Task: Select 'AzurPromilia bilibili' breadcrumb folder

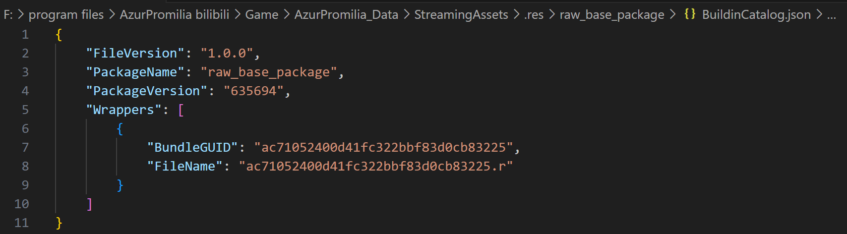Action: [175, 15]
